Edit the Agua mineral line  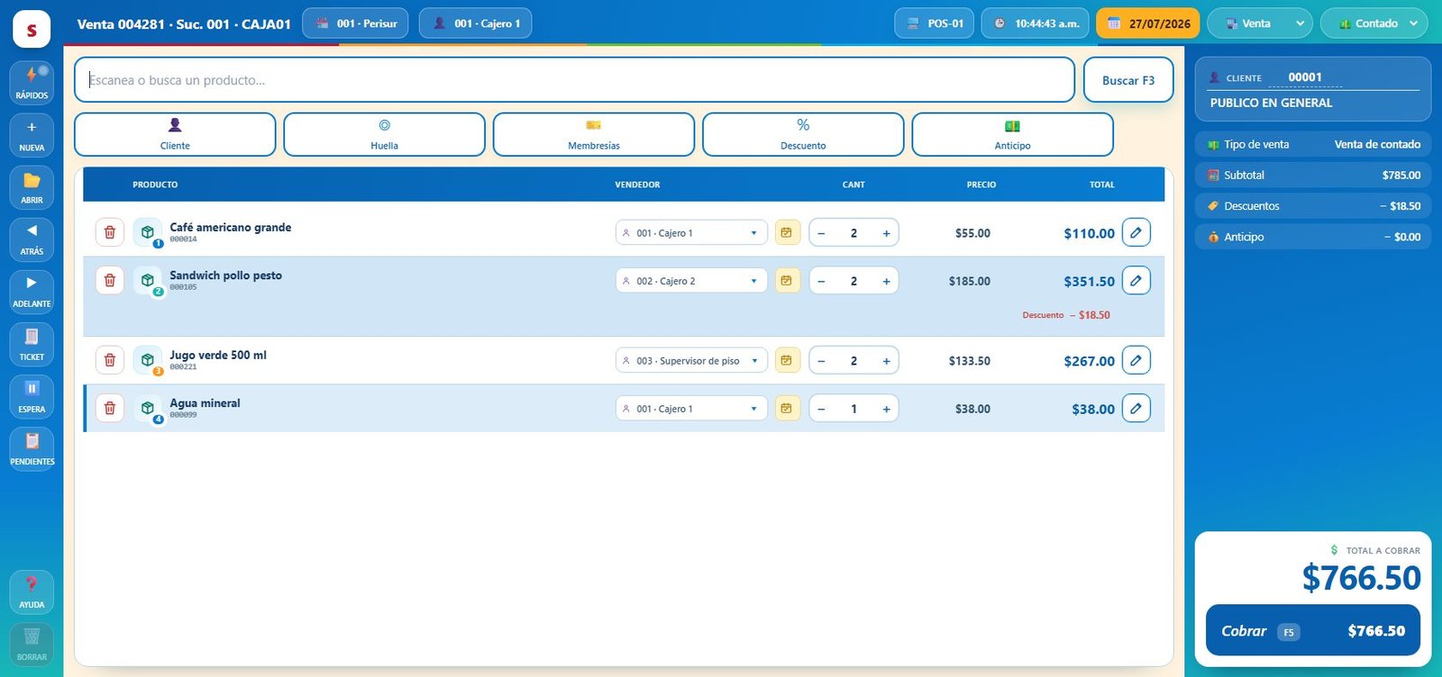coord(1136,408)
